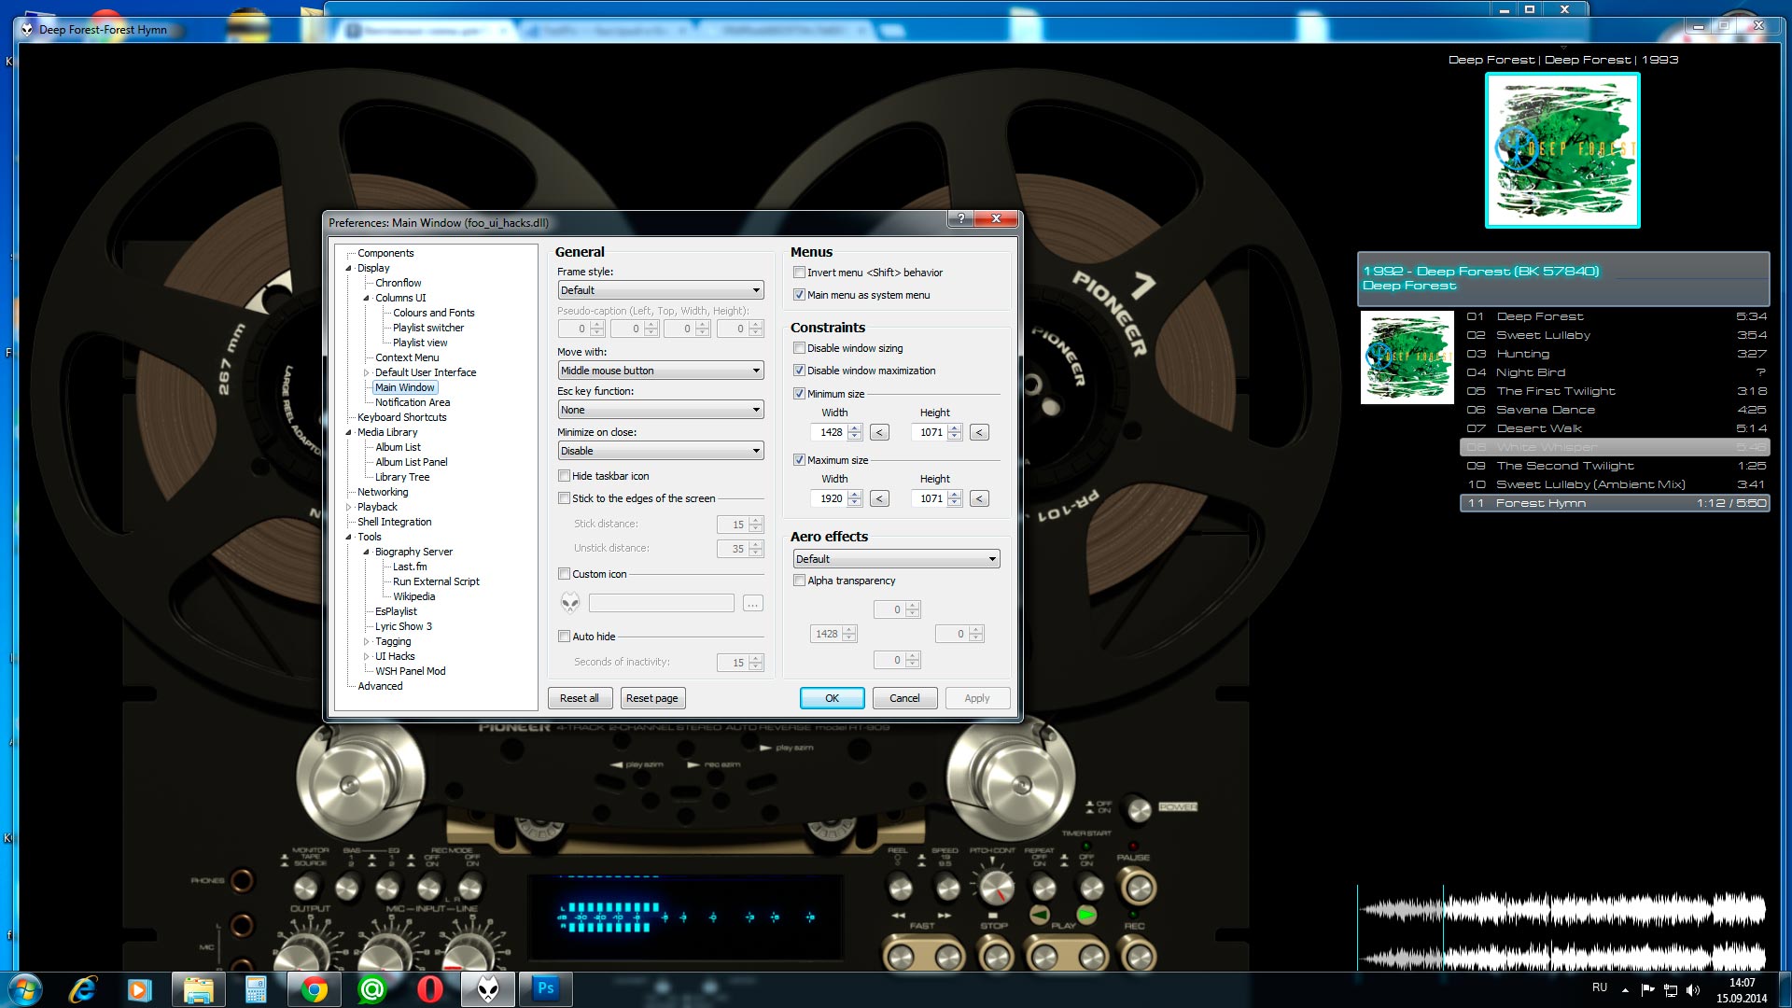Select Keyboard Shortcuts in preferences tree

[401, 417]
